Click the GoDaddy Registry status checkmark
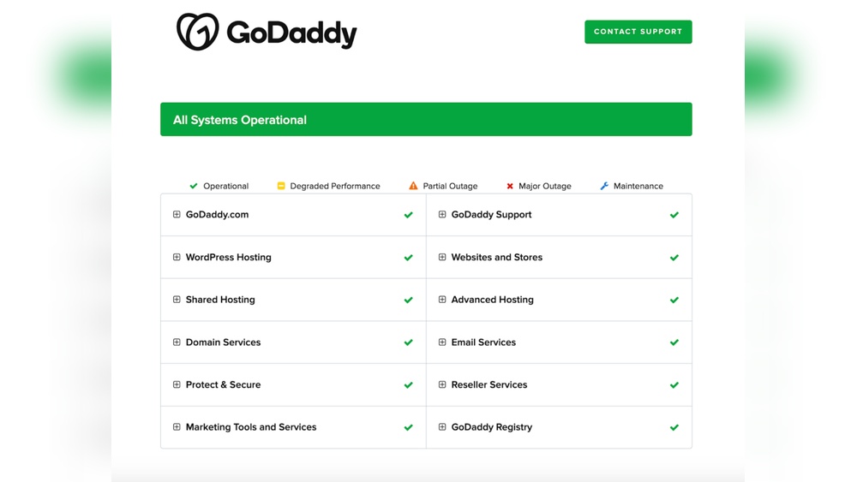This screenshot has height=482, width=857. tap(674, 427)
